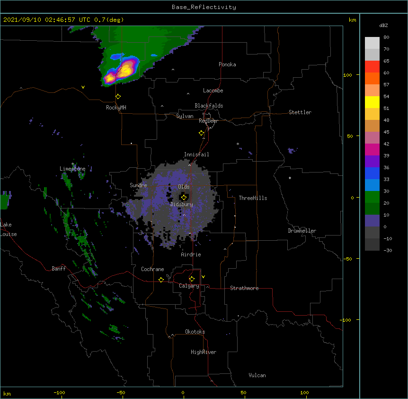Screen dimensions: 408x399
Task: Click the Didsbury town label
Action: [182, 204]
